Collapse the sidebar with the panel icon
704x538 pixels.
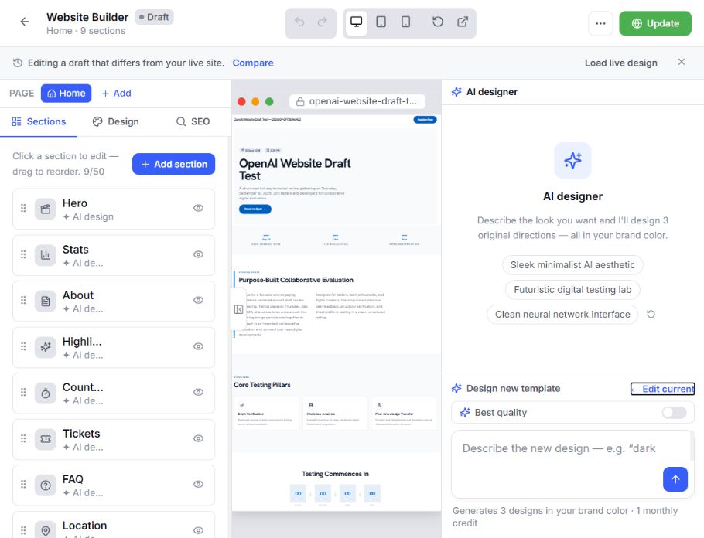(x=238, y=309)
